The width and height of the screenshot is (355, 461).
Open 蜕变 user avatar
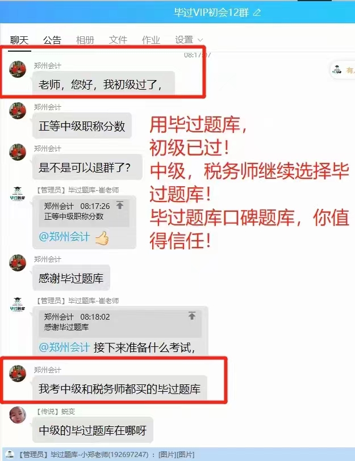(x=18, y=415)
